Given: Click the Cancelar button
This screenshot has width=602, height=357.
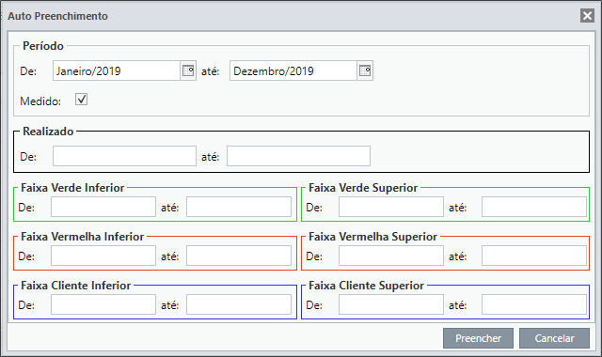Looking at the screenshot, I should coord(554,338).
